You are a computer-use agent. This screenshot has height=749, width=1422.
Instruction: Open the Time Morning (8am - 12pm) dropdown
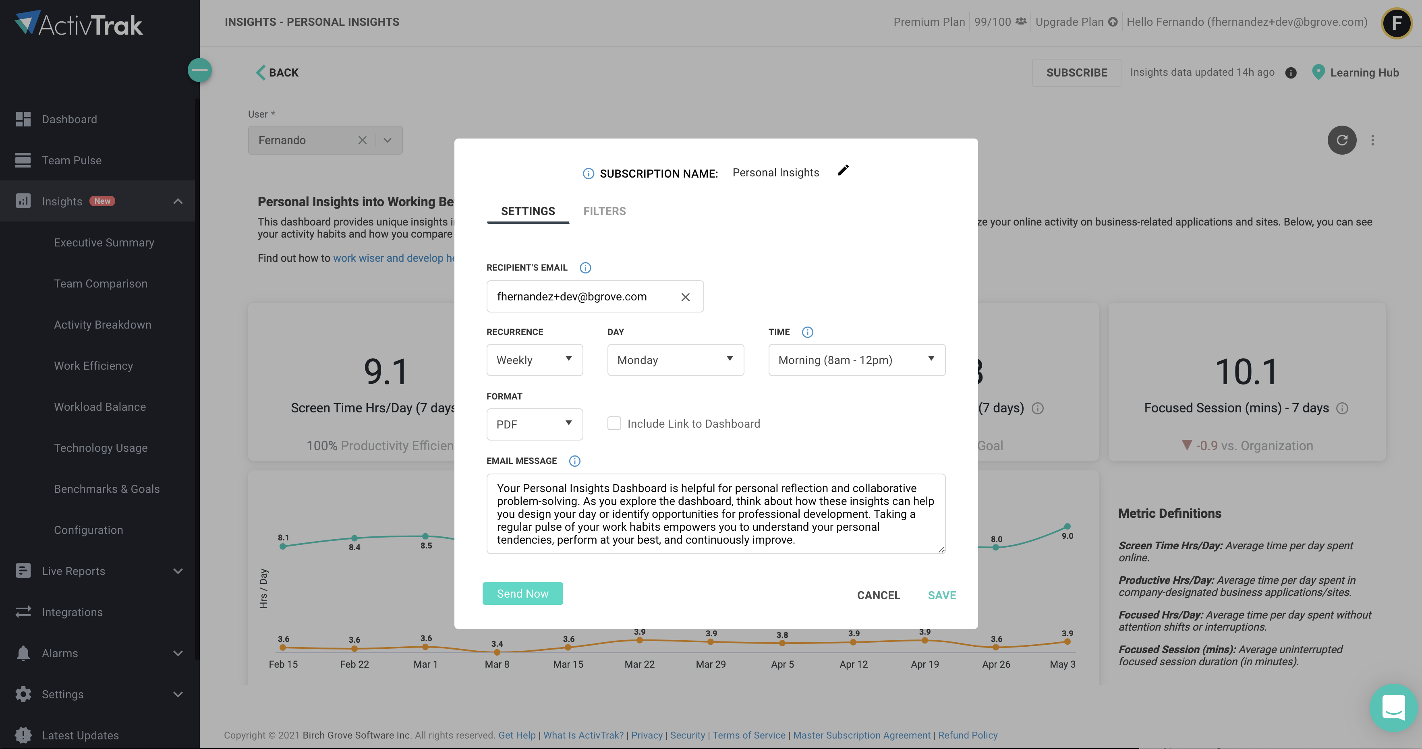(x=856, y=360)
